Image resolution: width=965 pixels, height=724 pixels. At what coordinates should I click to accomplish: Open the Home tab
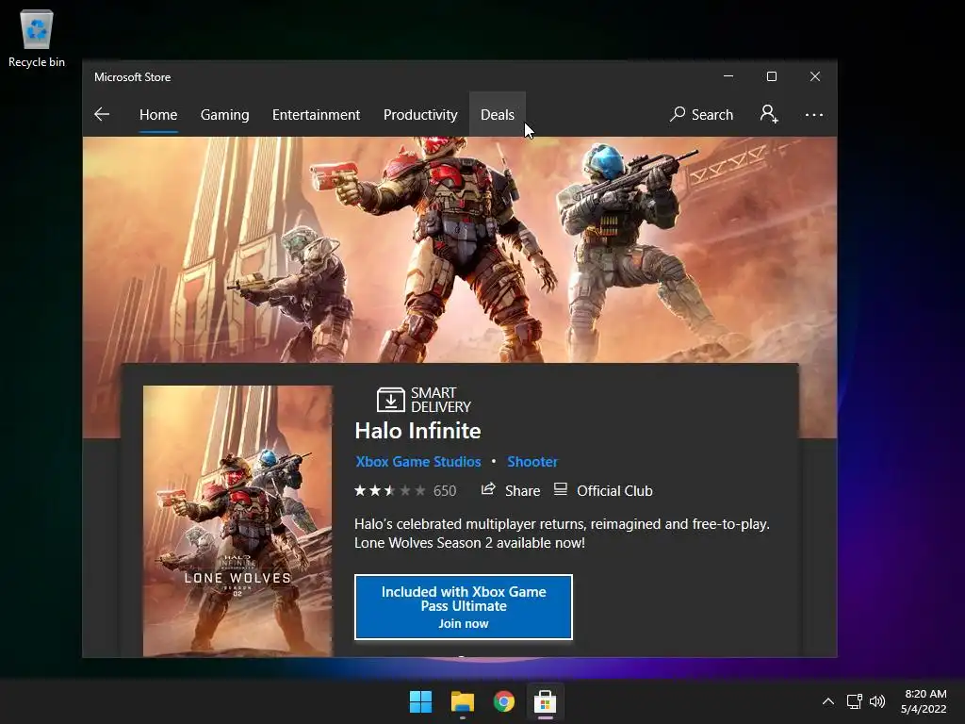click(158, 114)
